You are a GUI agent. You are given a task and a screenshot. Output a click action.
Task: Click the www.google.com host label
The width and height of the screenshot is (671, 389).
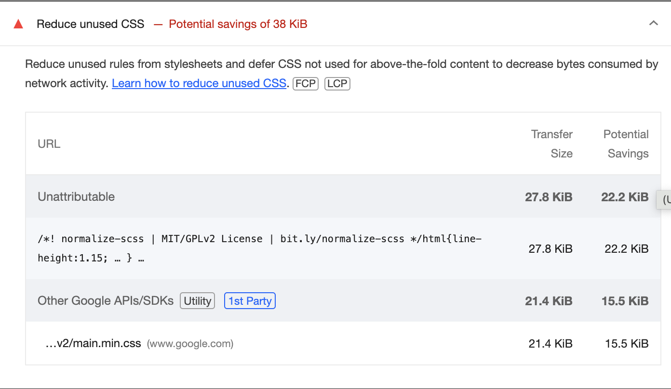(190, 344)
